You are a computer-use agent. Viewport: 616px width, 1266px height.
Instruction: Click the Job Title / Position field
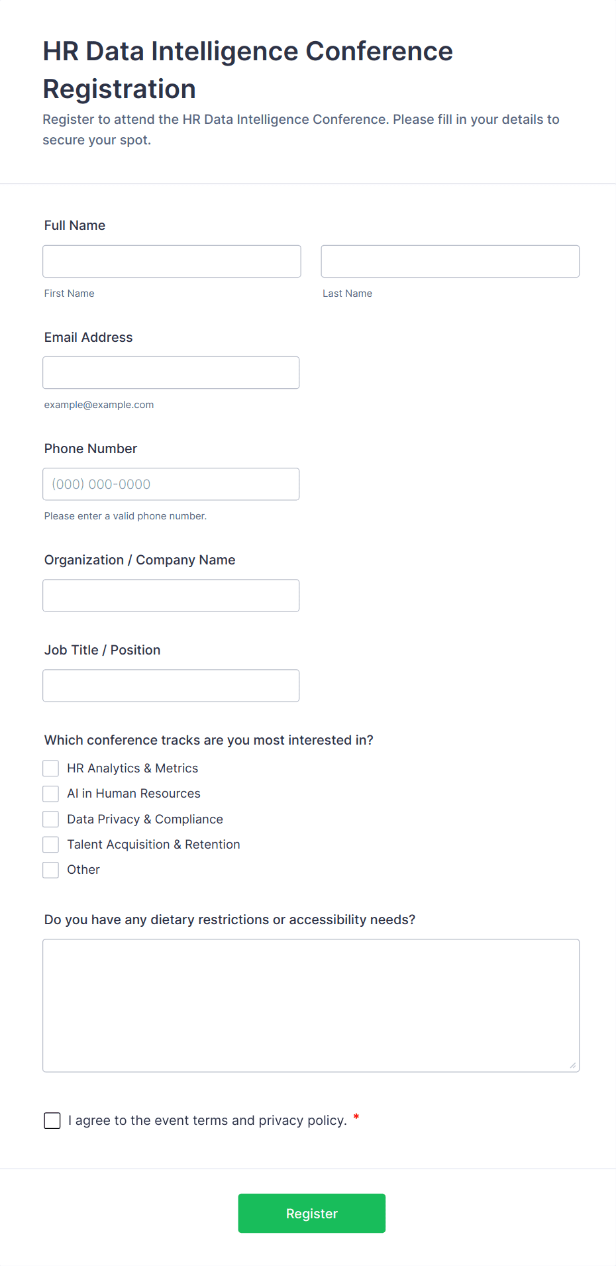(x=171, y=685)
